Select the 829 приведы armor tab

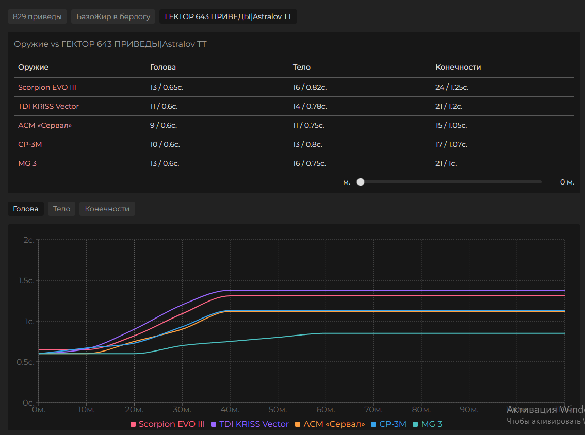[37, 16]
